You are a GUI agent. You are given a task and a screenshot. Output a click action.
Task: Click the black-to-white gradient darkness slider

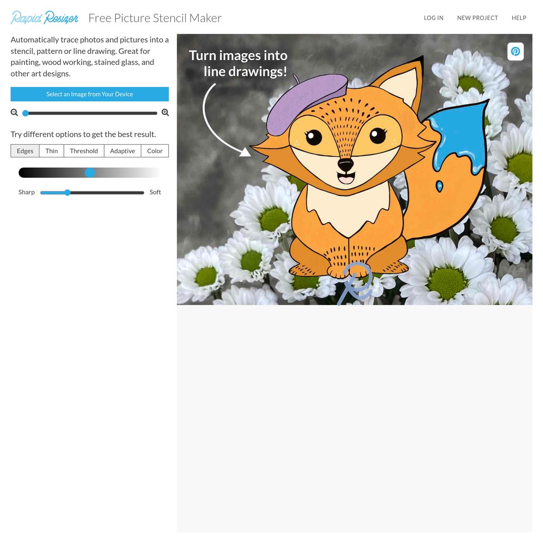point(90,172)
